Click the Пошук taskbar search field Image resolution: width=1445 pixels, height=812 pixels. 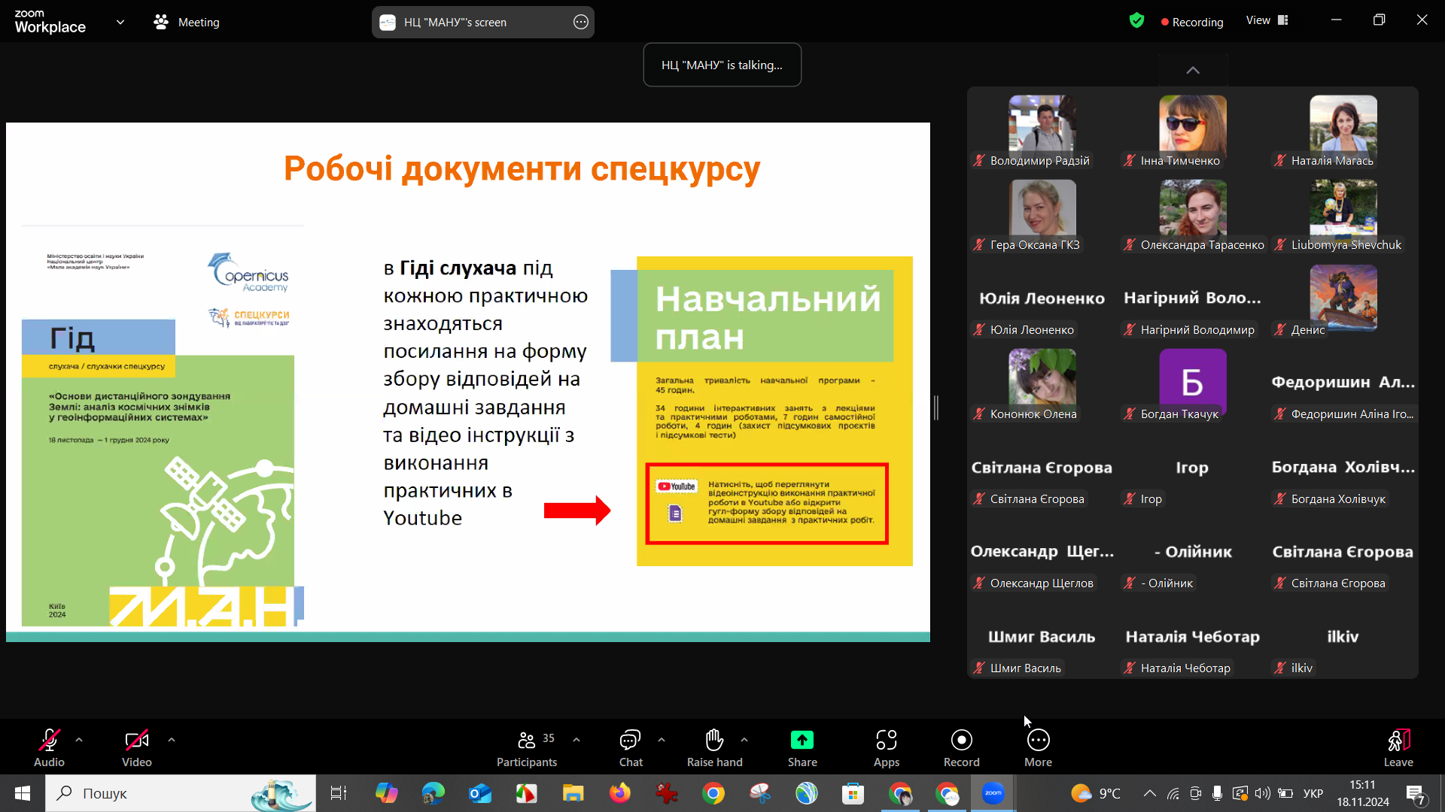click(181, 793)
